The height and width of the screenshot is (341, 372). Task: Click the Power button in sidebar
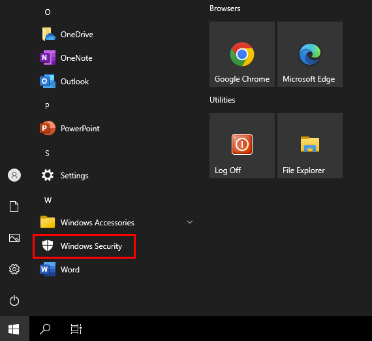pos(14,300)
